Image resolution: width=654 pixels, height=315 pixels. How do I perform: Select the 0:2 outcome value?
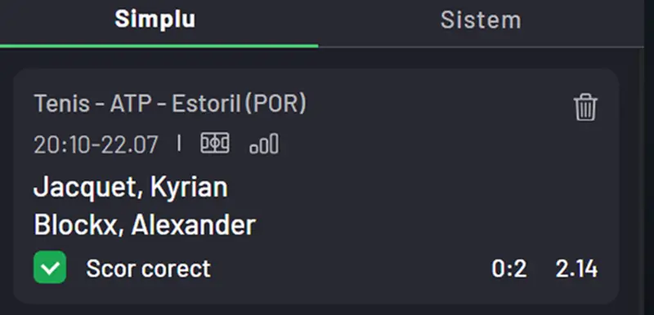pyautogui.click(x=508, y=268)
